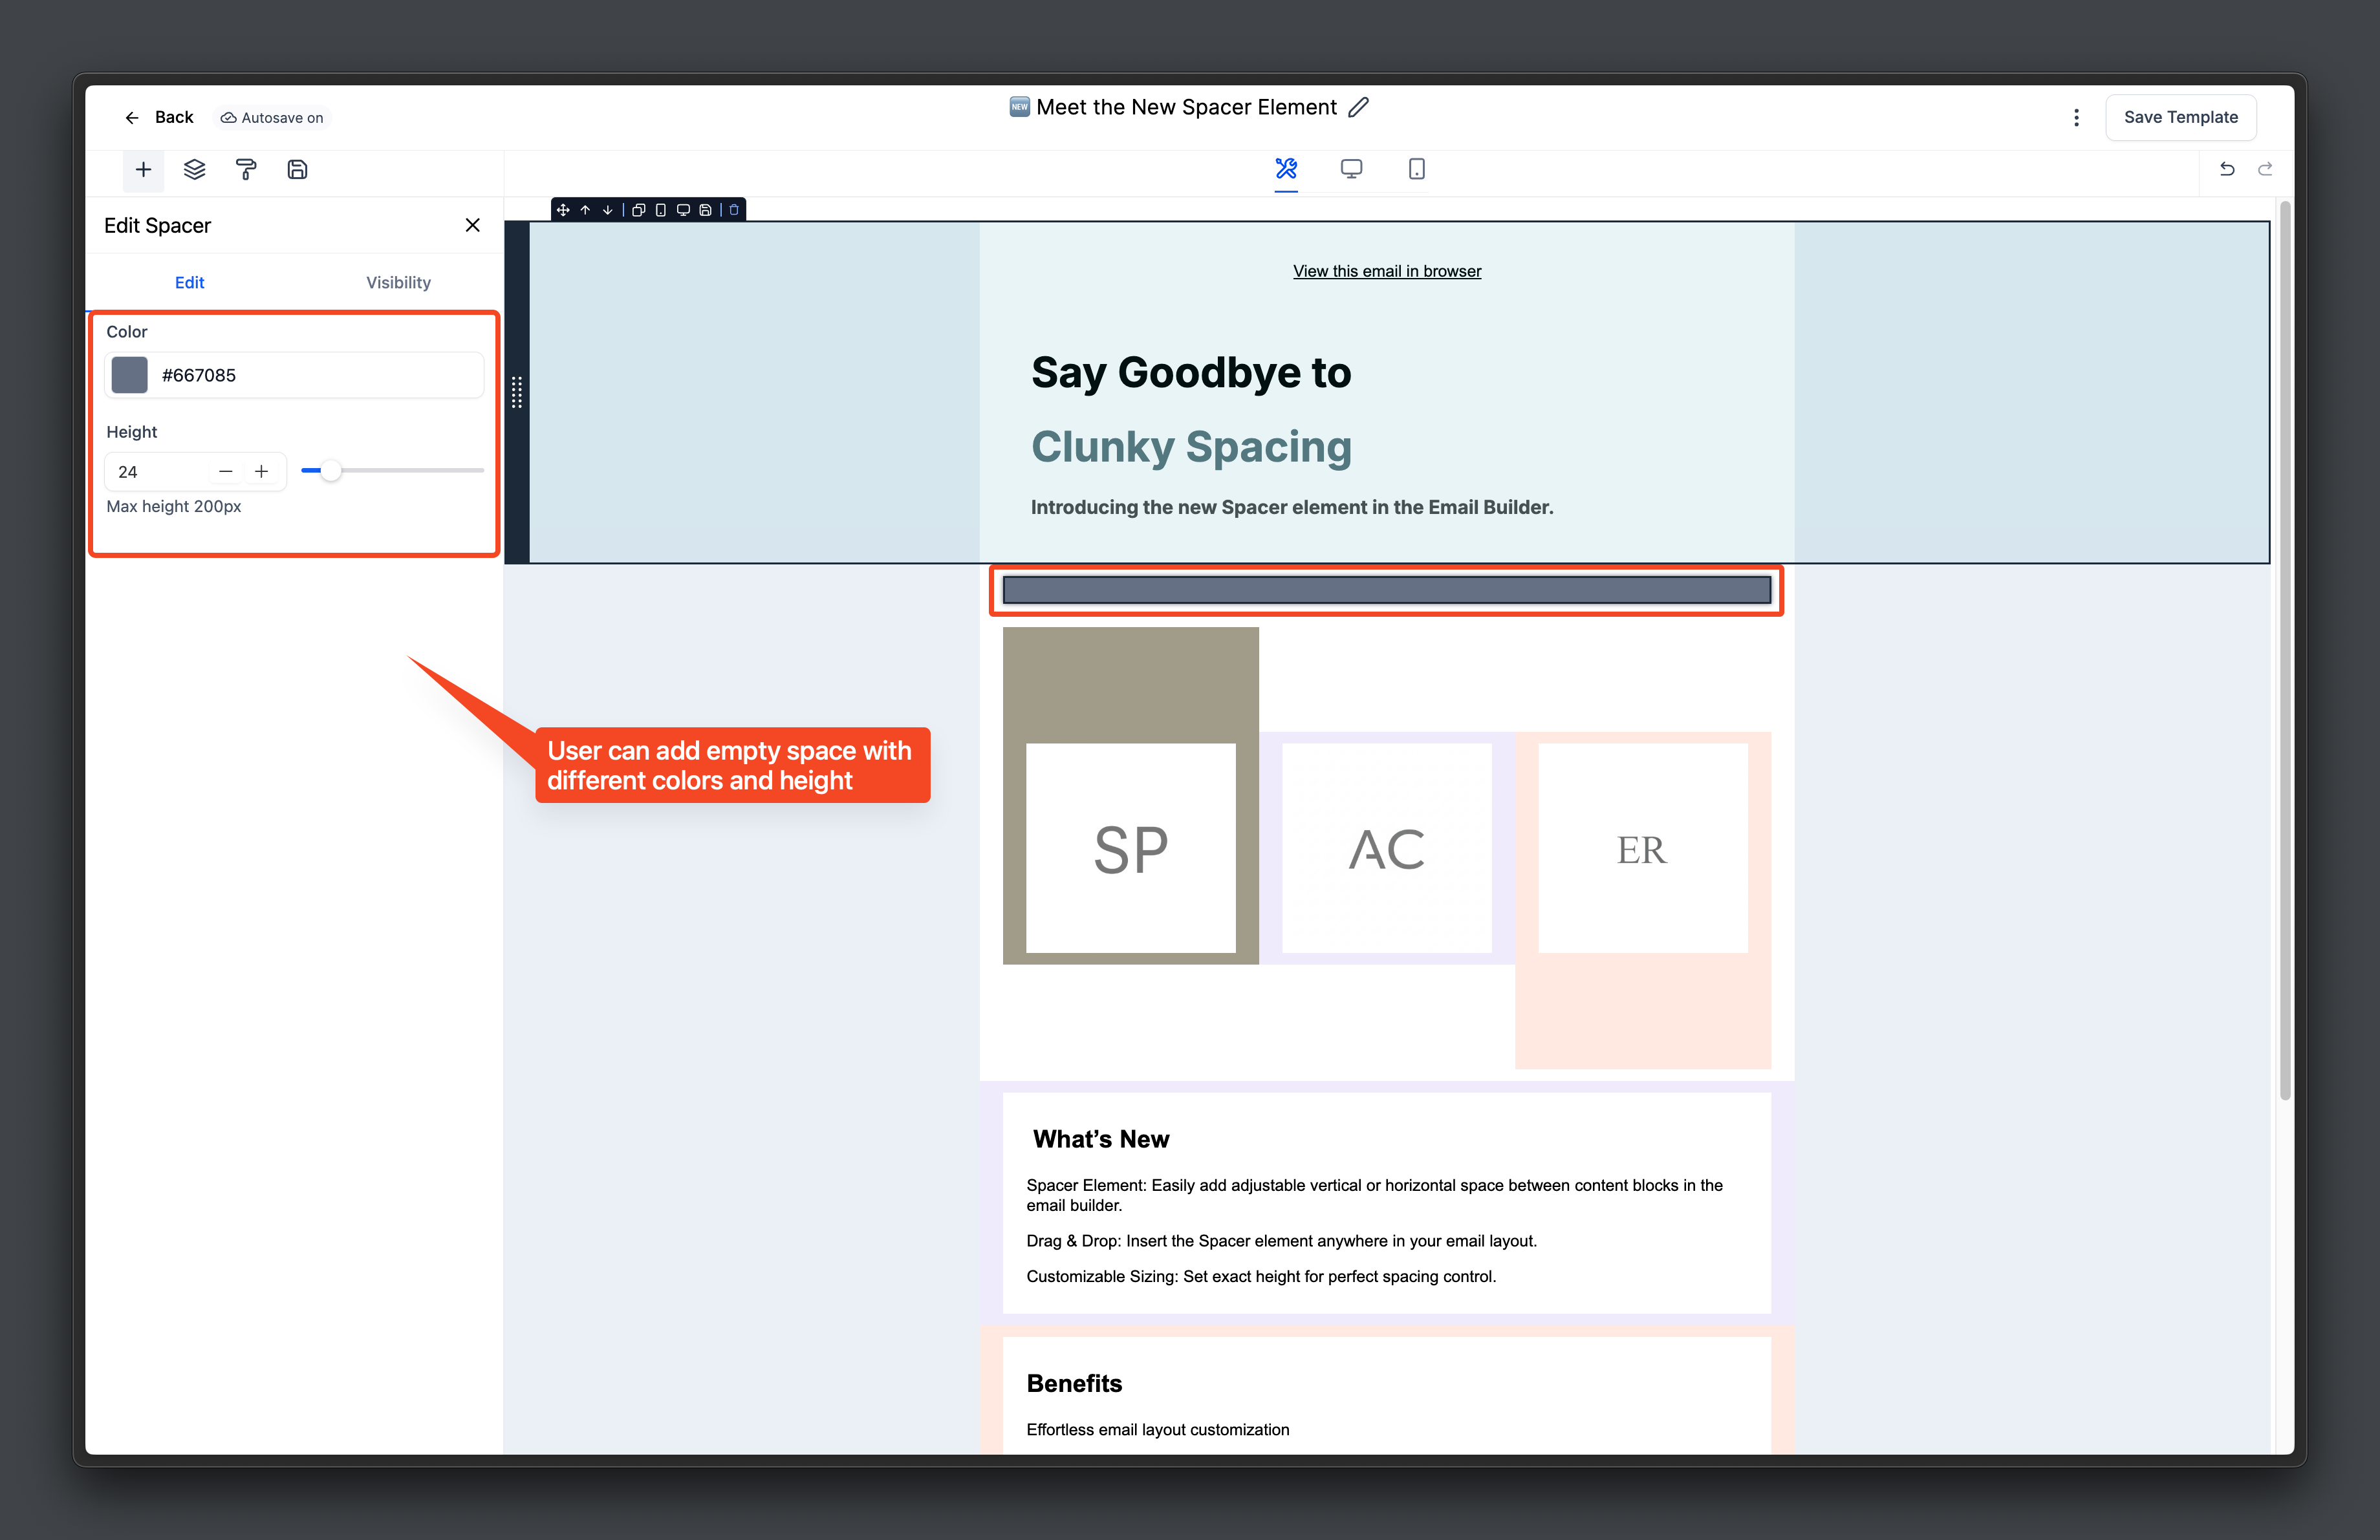
Task: Click Effortless email layout customization text
Action: coord(1157,1430)
